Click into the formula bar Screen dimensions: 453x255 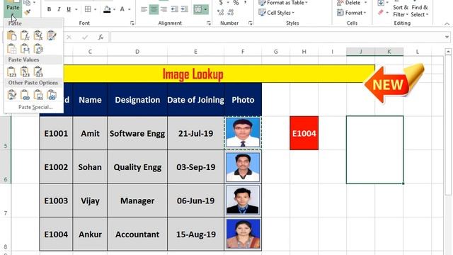tap(277, 37)
